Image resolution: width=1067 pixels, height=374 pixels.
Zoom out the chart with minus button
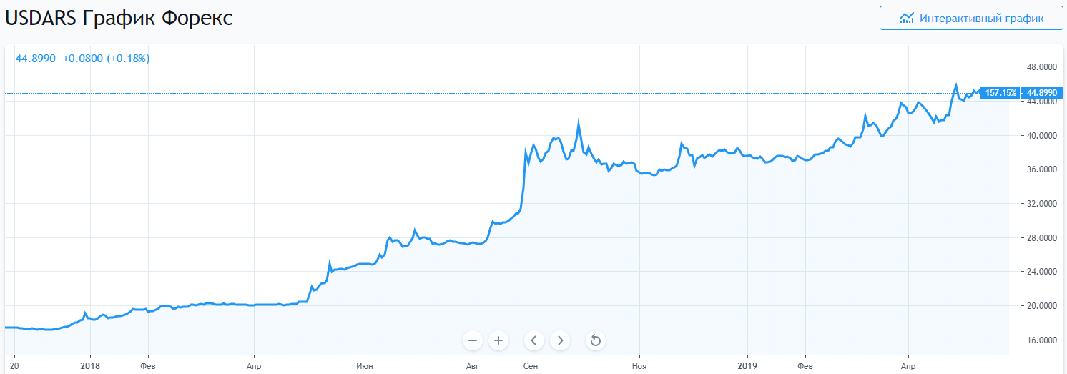click(473, 340)
